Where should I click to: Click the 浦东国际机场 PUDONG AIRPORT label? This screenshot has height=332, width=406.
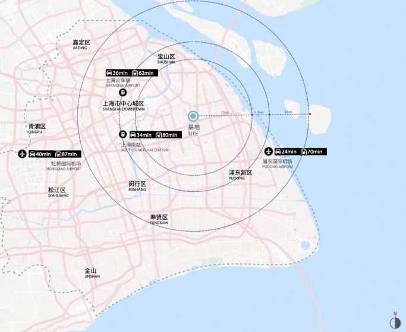(278, 164)
